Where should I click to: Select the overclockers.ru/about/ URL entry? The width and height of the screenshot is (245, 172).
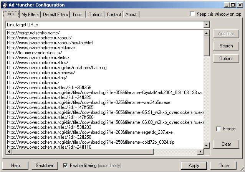39,38
